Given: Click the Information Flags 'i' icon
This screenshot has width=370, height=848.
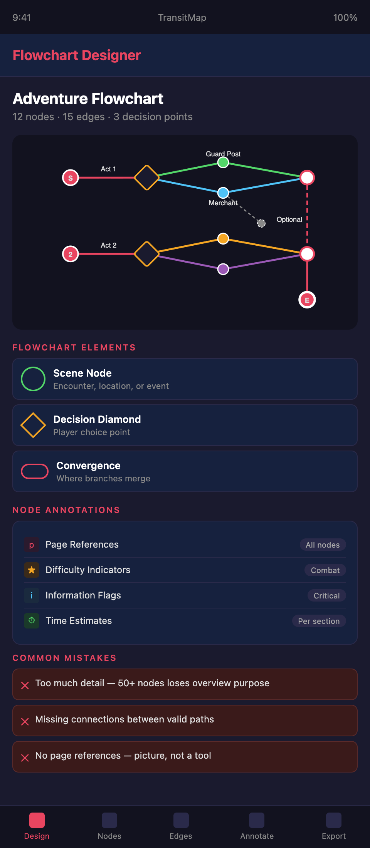Looking at the screenshot, I should point(32,595).
